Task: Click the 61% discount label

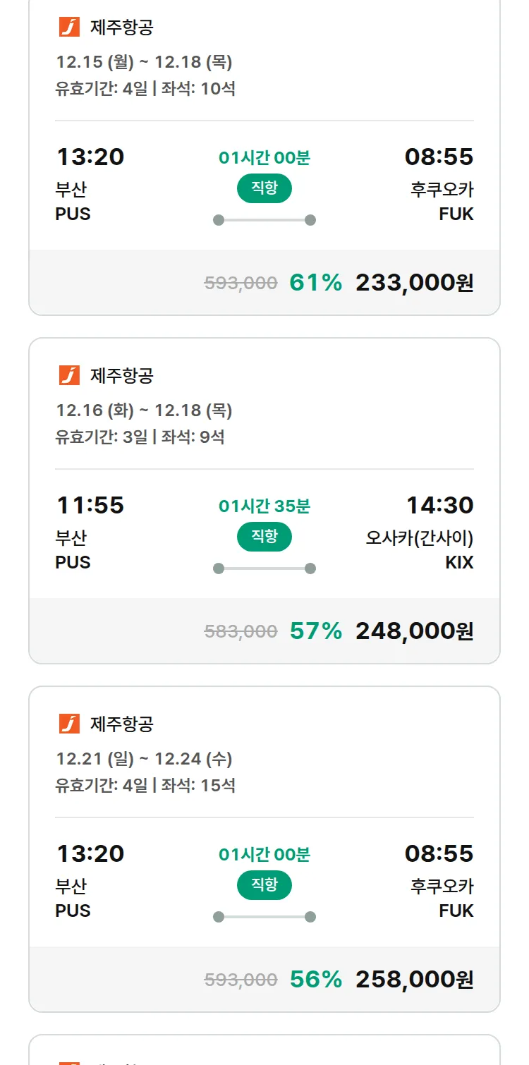Action: (315, 283)
